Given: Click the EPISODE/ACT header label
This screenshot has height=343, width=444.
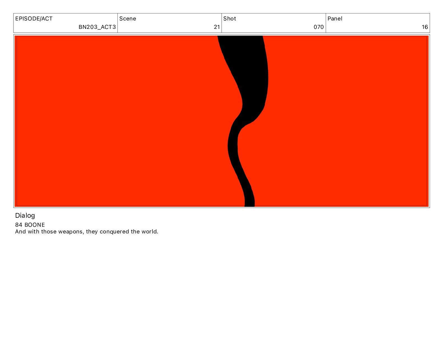Looking at the screenshot, I should (x=34, y=19).
